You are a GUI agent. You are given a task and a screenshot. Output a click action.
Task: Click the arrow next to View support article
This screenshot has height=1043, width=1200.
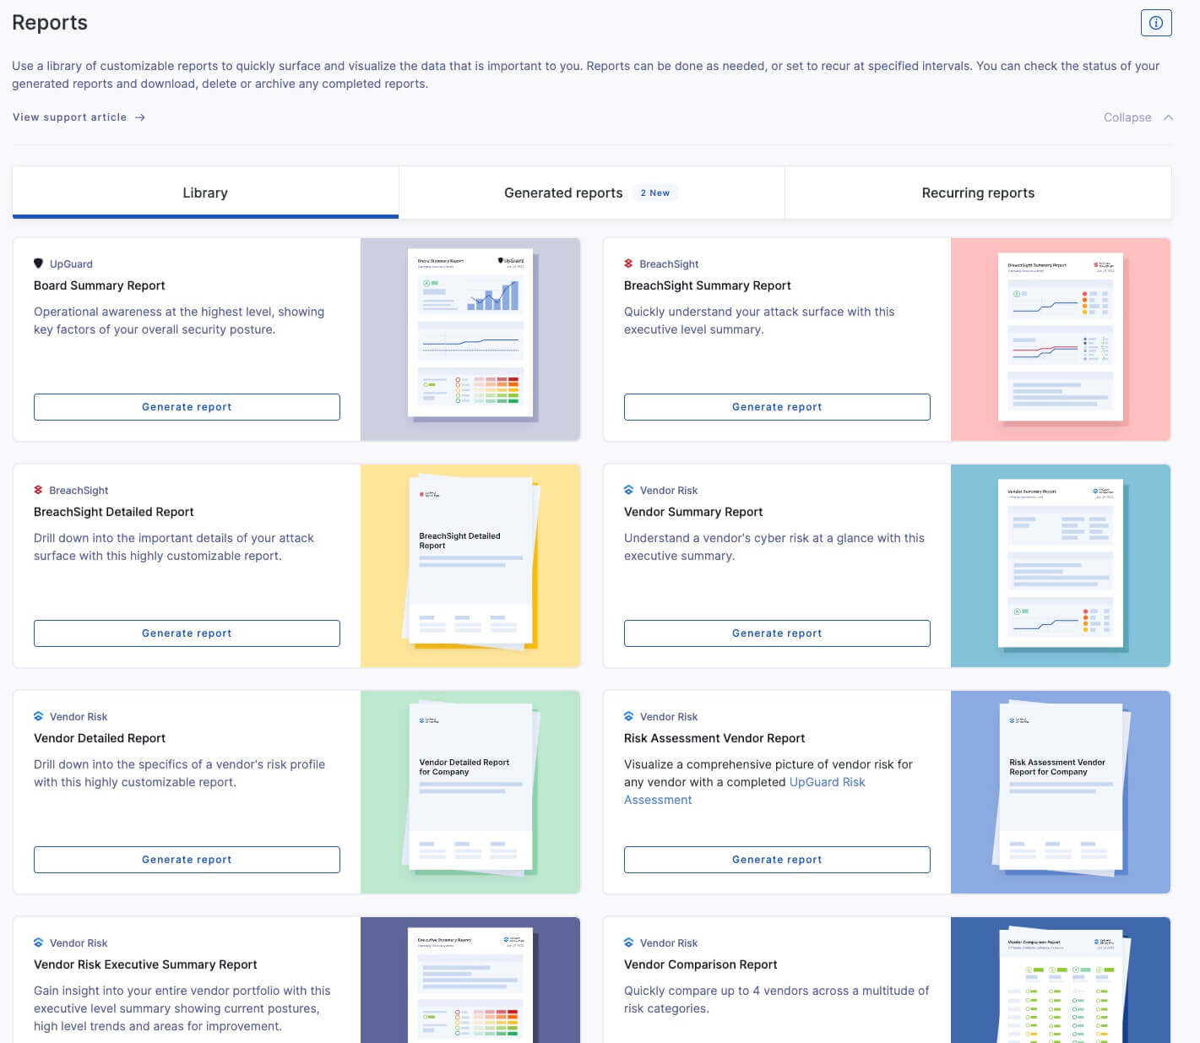pyautogui.click(x=140, y=117)
